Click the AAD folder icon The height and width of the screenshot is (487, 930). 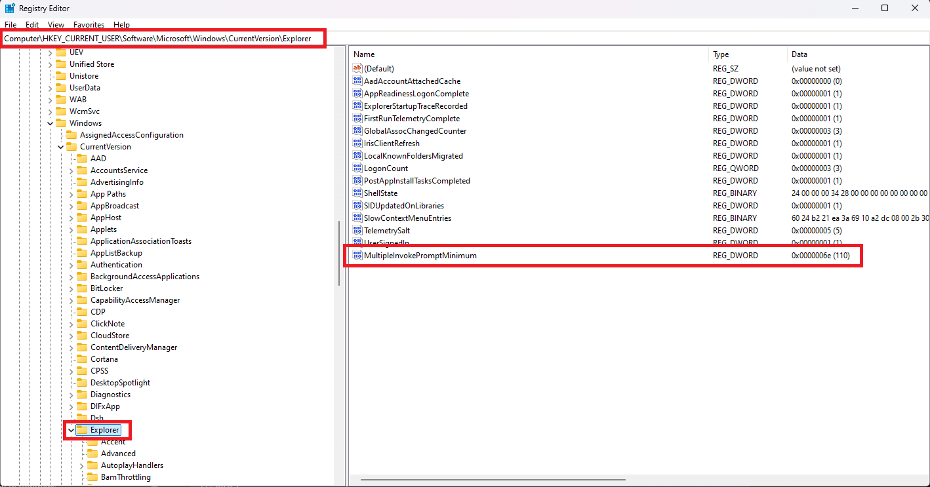pos(82,159)
